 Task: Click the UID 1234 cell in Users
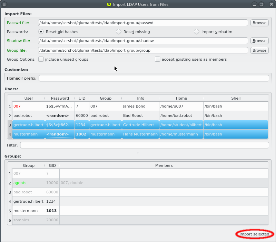[x=82, y=125]
